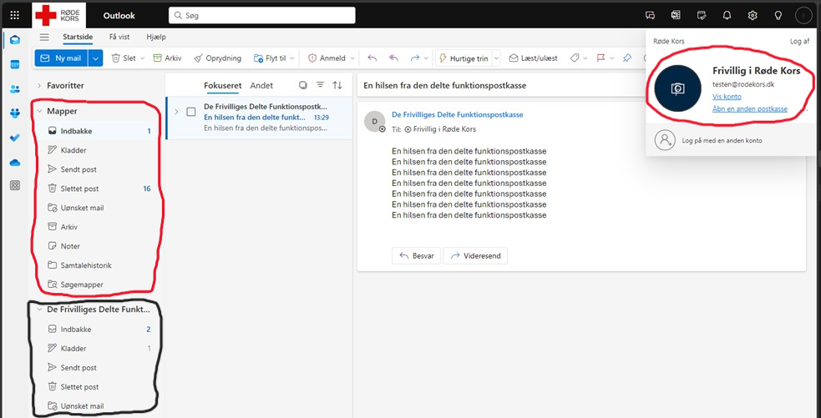Open the message list filter icon
Image resolution: width=821 pixels, height=418 pixels.
[321, 85]
